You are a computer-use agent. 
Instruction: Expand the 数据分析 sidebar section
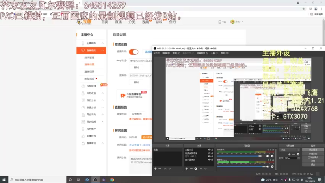click(102, 107)
